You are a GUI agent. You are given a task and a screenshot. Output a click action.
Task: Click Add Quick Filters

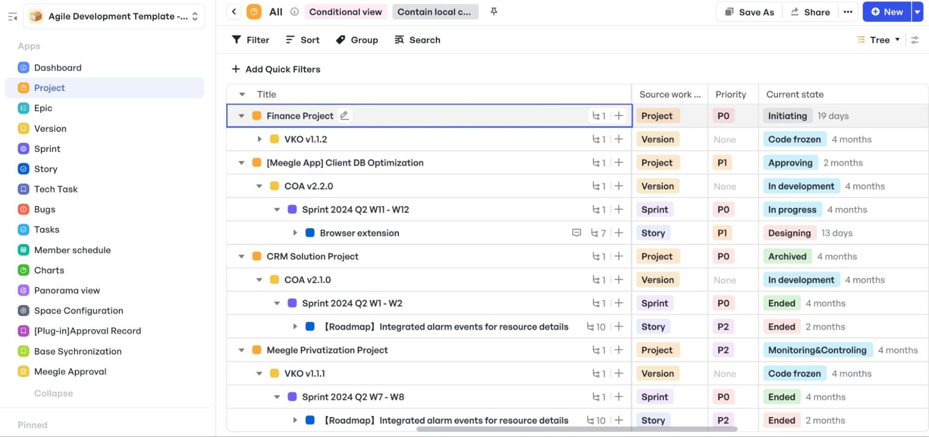(x=276, y=69)
